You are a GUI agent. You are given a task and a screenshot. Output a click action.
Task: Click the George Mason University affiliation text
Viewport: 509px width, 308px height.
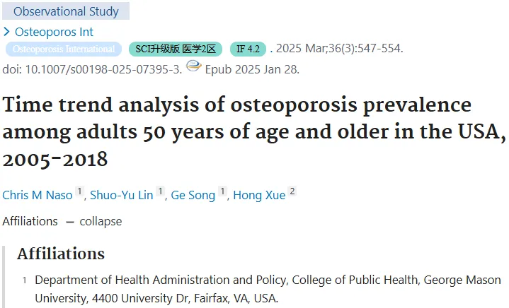(x=268, y=289)
